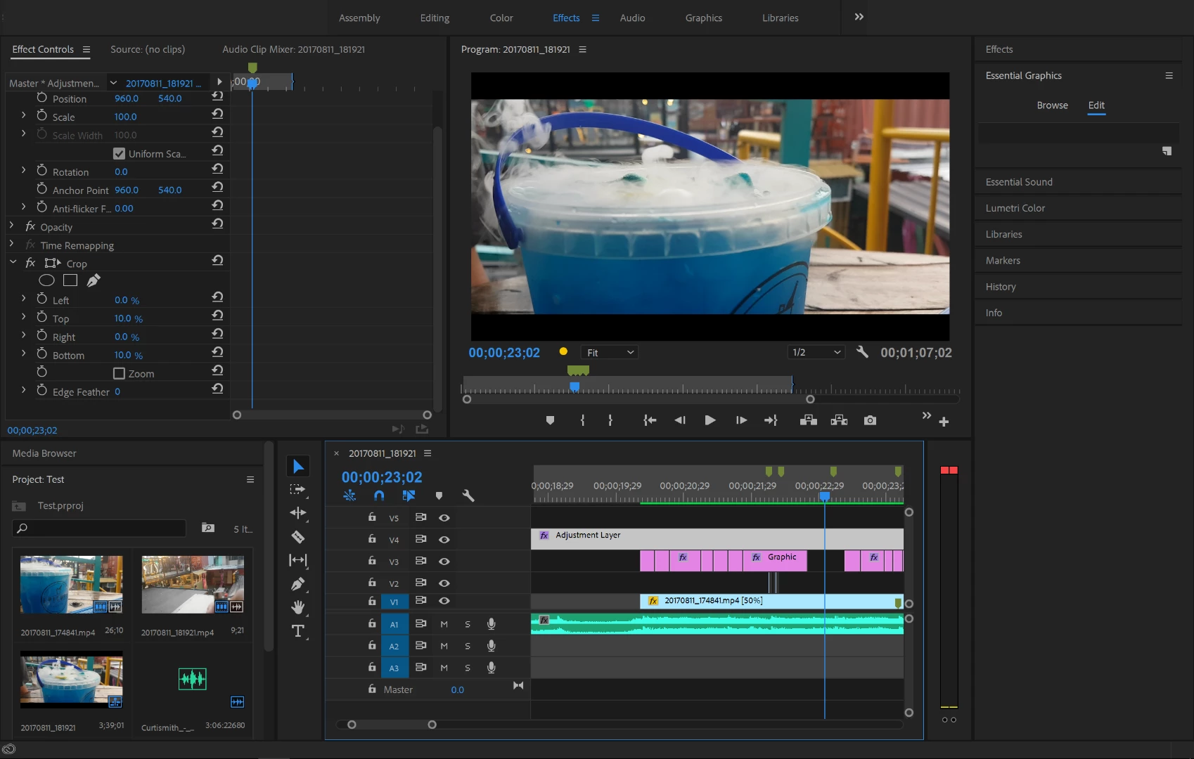Screen dimensions: 1194x759
Task: Uncheck the Uniform Scale checkbox
Action: [x=120, y=154]
